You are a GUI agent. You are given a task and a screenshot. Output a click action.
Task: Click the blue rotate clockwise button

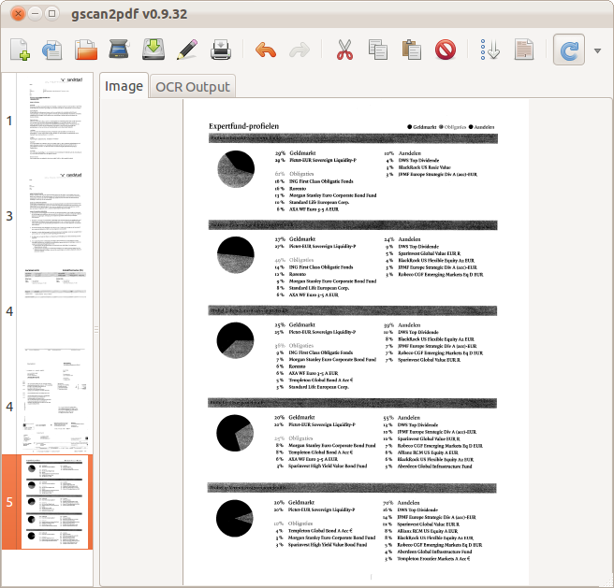[x=568, y=50]
